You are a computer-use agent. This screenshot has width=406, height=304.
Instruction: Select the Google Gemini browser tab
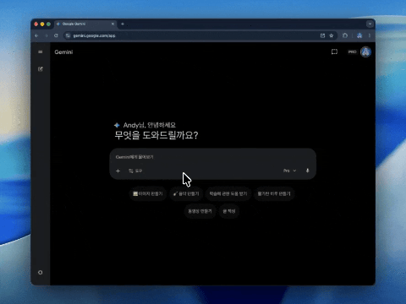coord(85,24)
